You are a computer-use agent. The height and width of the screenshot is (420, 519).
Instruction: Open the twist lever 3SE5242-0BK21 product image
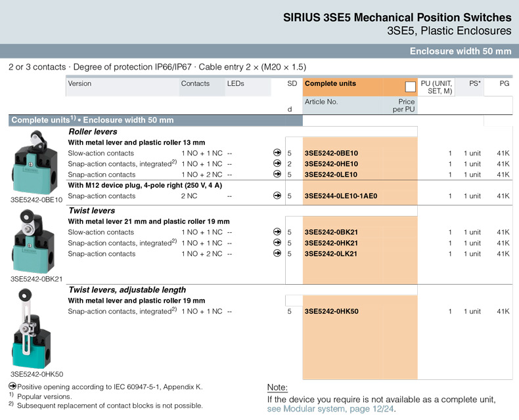(x=36, y=241)
